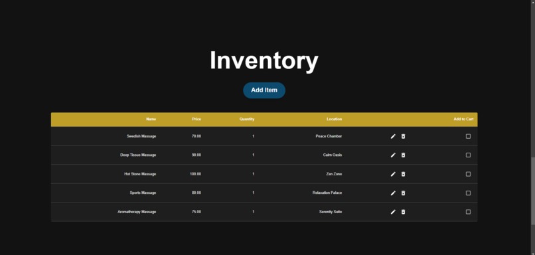Delete the Swedish Massage item
The image size is (535, 255).
(404, 137)
